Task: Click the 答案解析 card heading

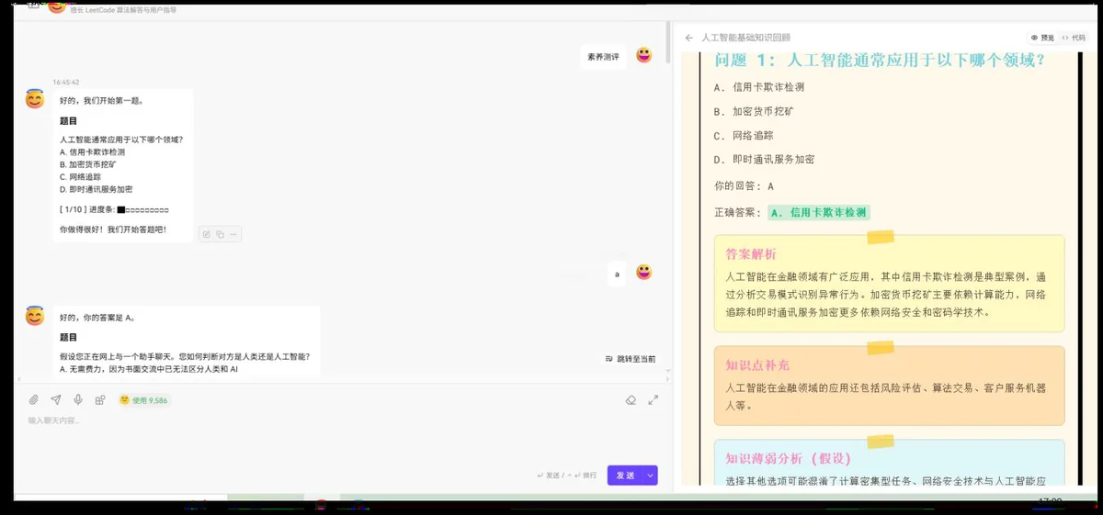Action: coord(751,253)
